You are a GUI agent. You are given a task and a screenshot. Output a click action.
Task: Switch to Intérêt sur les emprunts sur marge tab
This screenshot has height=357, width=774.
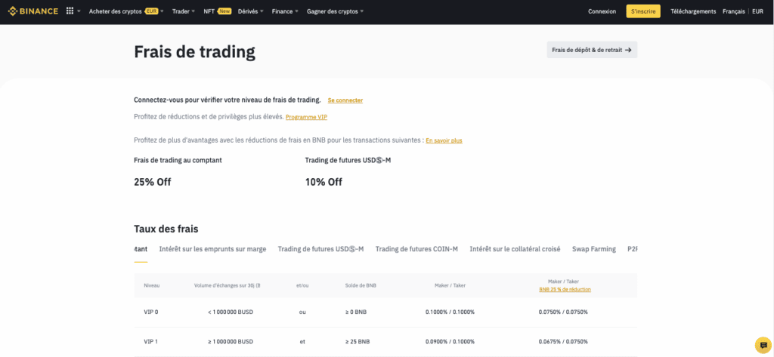(x=212, y=249)
